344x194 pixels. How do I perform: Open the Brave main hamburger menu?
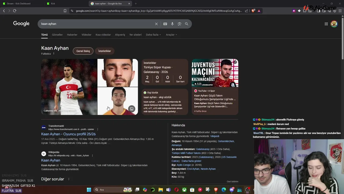[340, 11]
